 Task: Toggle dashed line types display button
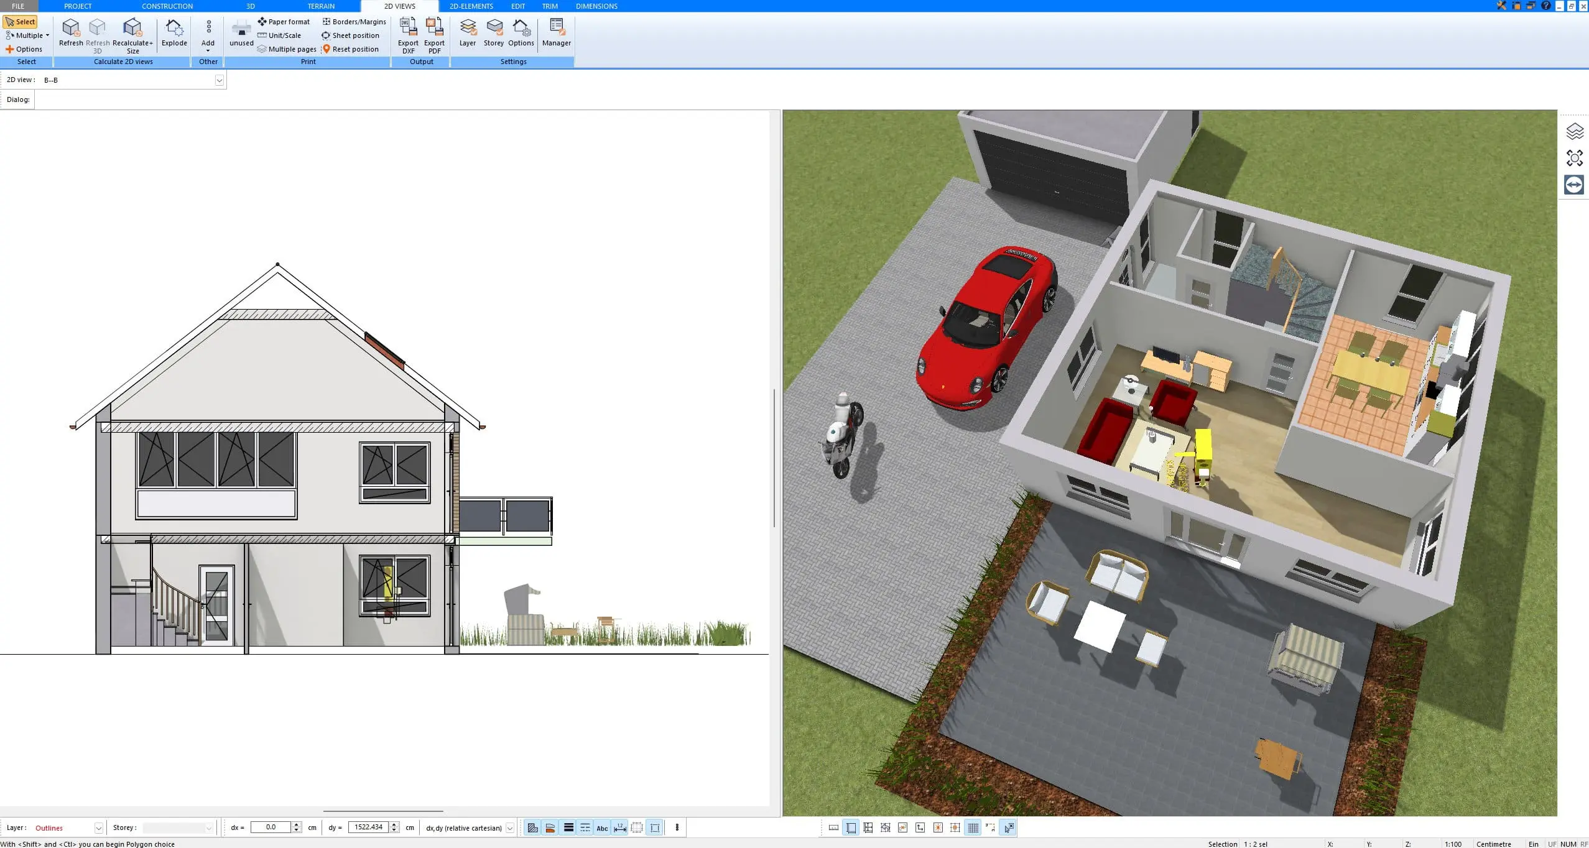coord(585,827)
